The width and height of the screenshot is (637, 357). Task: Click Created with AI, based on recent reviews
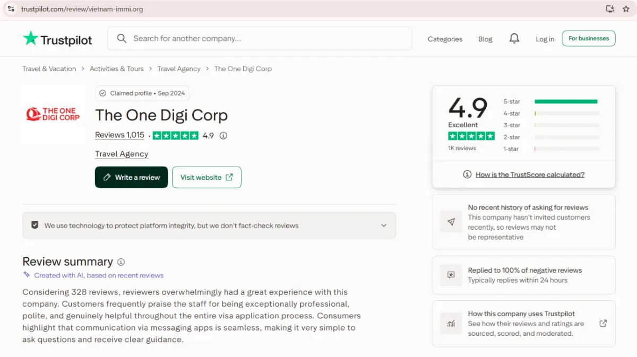click(99, 275)
